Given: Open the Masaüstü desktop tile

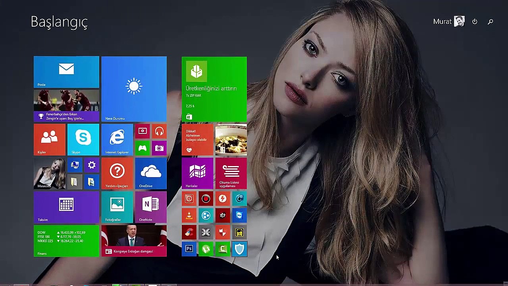Looking at the screenshot, I should coord(50,173).
